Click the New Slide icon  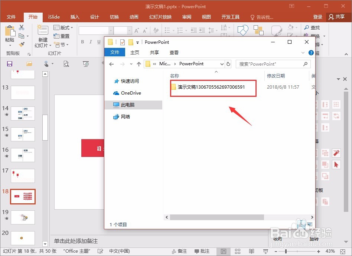(43, 30)
